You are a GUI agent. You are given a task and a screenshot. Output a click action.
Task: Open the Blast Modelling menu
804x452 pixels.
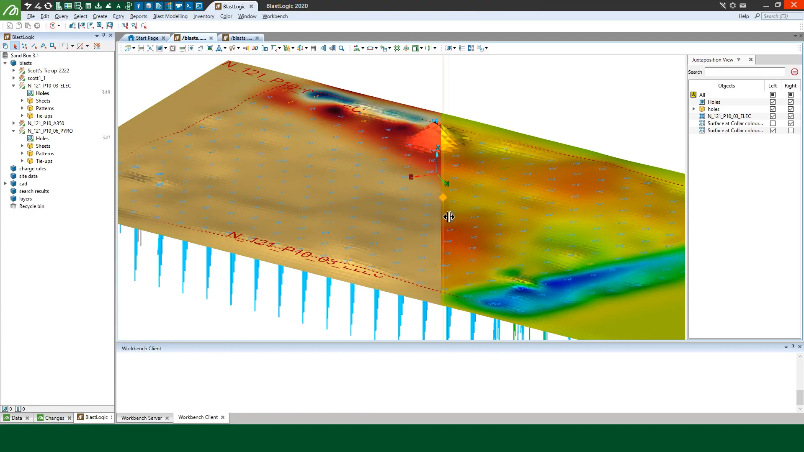tap(170, 16)
